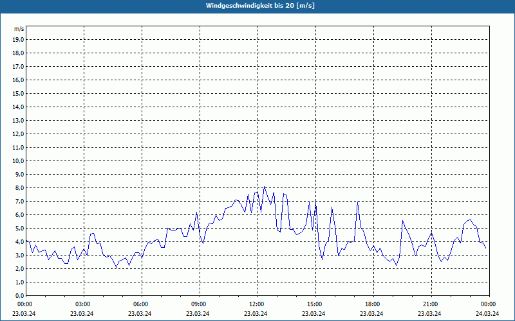
Task: Select the 6,0 y-axis label
Action: pos(20,214)
